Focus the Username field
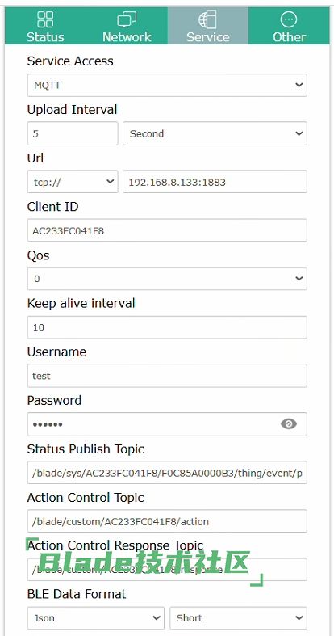This screenshot has width=334, height=636. click(x=167, y=376)
